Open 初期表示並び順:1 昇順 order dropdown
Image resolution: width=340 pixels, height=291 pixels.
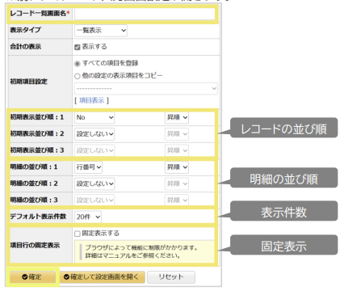pyautogui.click(x=177, y=117)
